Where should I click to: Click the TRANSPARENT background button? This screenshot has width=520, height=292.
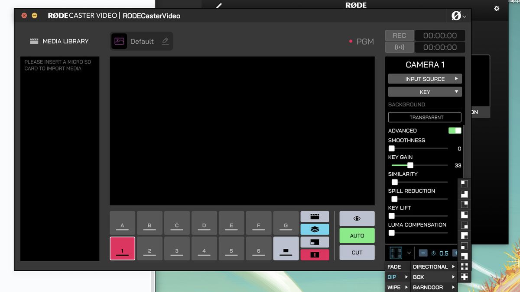click(425, 117)
